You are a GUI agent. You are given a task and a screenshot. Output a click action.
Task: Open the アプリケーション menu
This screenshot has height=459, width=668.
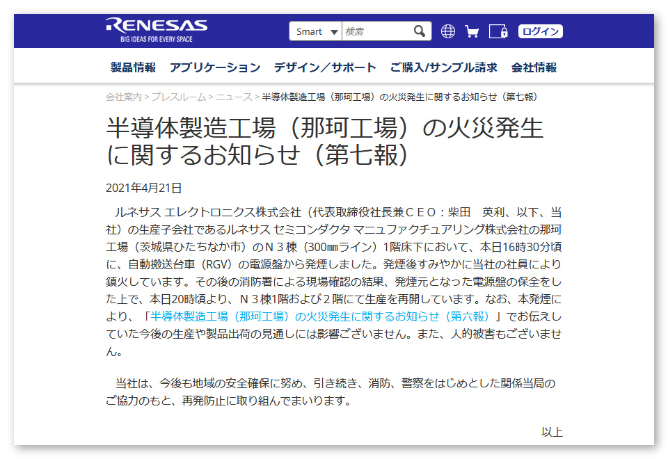215,67
